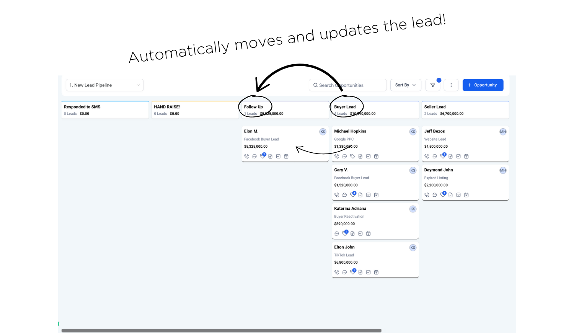Image resolution: width=574 pixels, height=333 pixels.
Task: Open notes icon on Jeff Bezos card
Action: (450, 156)
